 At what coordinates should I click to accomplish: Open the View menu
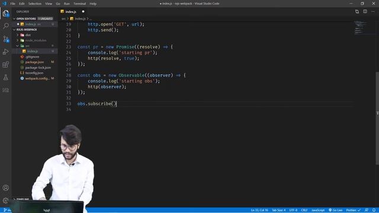[x=49, y=4]
